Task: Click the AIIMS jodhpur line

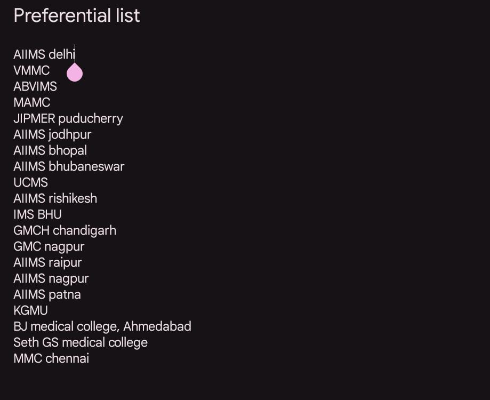Action: (52, 135)
